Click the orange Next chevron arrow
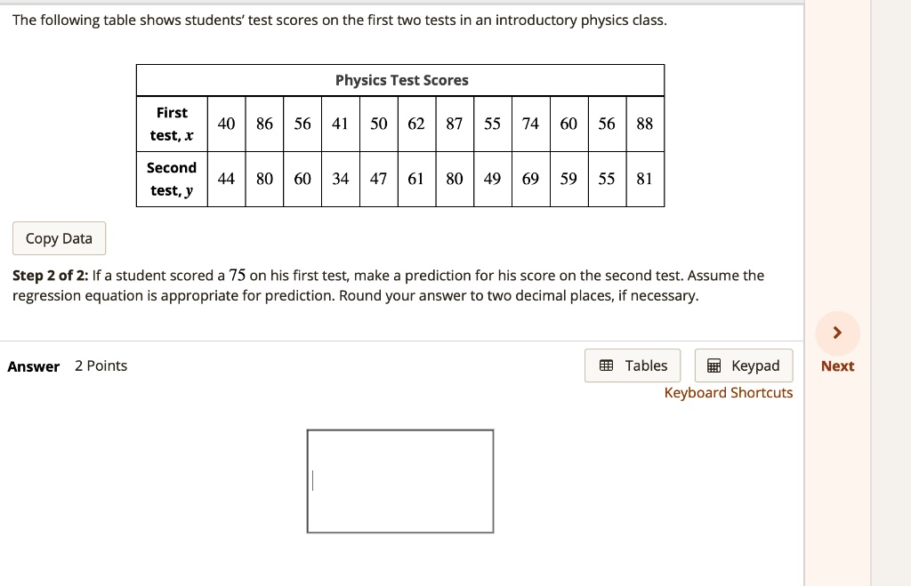911x586 pixels. click(x=836, y=332)
